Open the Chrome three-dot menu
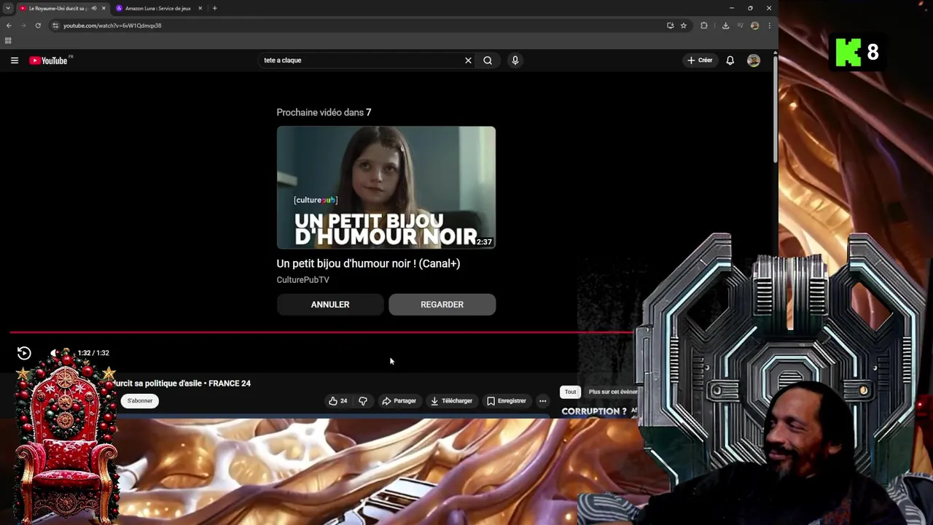Viewport: 933px width, 525px height. pyautogui.click(x=769, y=26)
